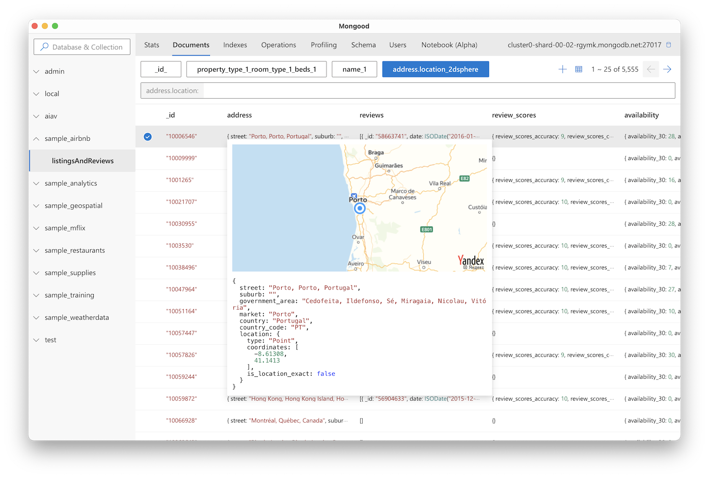Select the listingsAndReviews collection

click(x=83, y=161)
